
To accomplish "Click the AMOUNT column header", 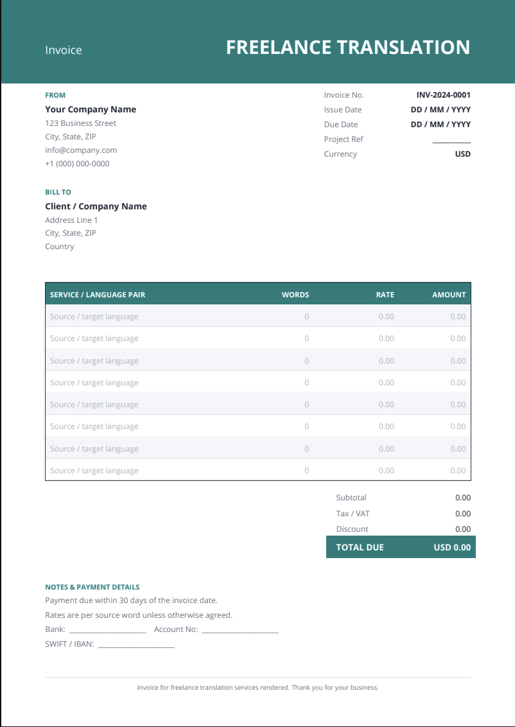I will 449,295.
